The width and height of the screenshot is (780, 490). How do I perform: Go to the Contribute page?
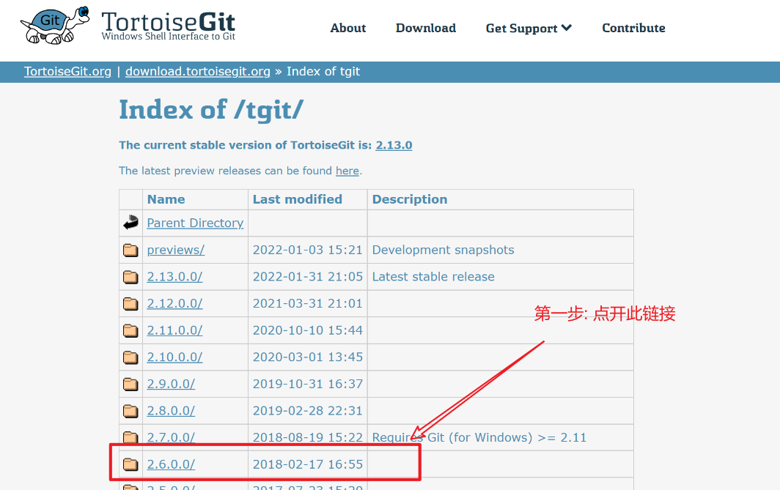click(633, 28)
